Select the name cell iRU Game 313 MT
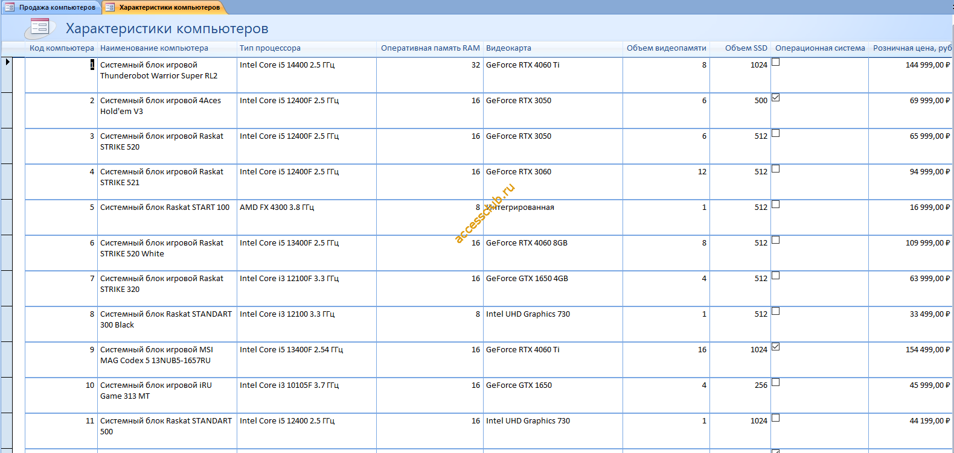The width and height of the screenshot is (954, 453). pos(167,395)
